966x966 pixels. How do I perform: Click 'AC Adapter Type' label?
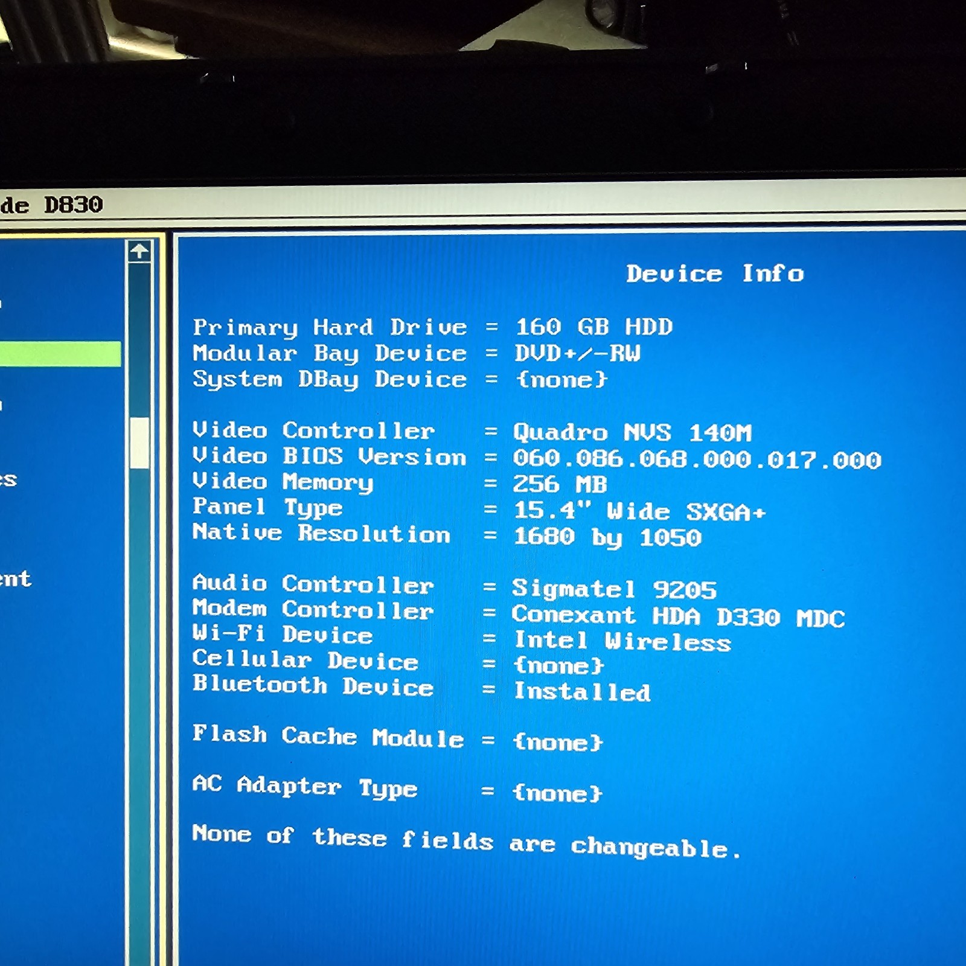tap(304, 787)
